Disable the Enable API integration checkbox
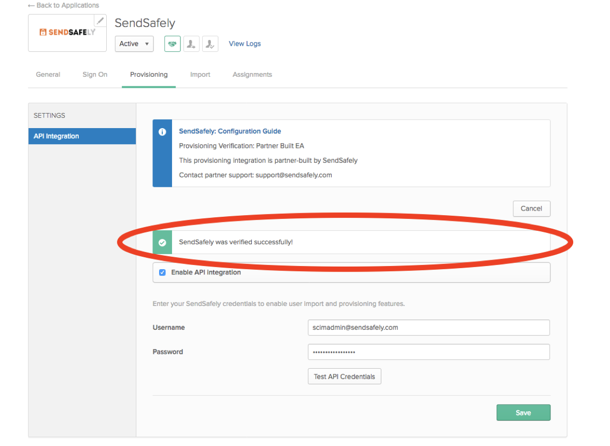610x446 pixels. pyautogui.click(x=162, y=272)
